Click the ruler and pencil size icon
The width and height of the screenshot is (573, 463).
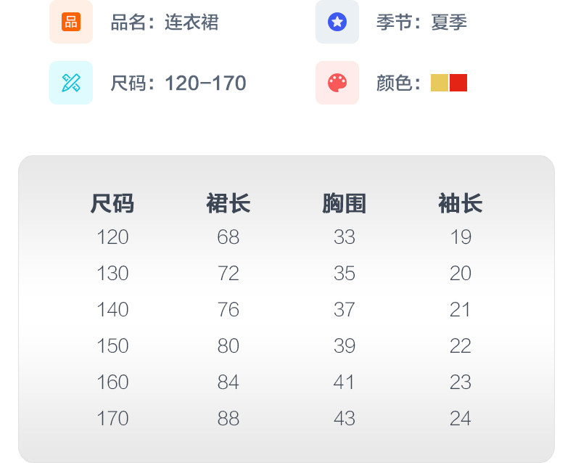click(x=70, y=83)
